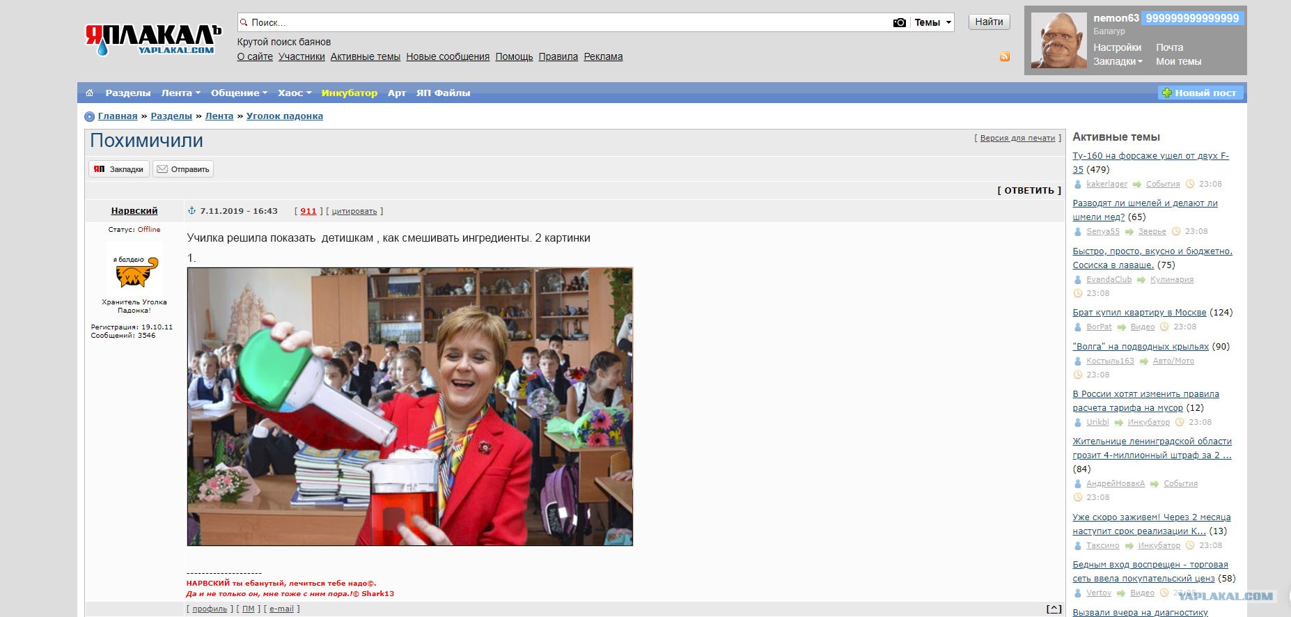Open the Зверье section link
This screenshot has width=1291, height=617.
(1152, 231)
